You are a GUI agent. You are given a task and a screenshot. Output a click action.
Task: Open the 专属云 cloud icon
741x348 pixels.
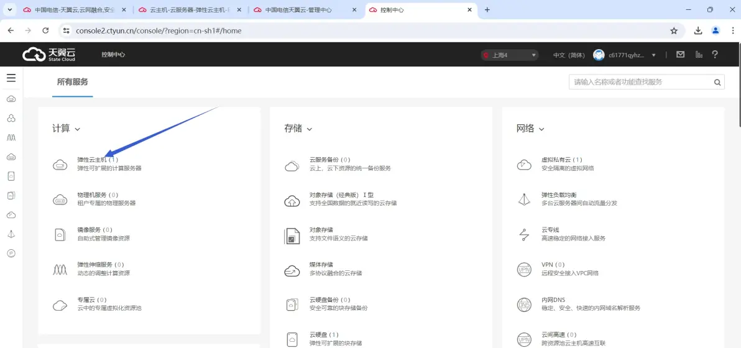pyautogui.click(x=60, y=304)
